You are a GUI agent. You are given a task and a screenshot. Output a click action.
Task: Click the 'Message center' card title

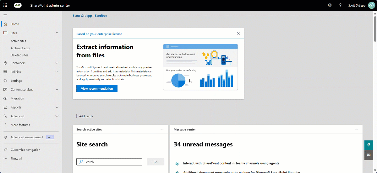pos(185,129)
